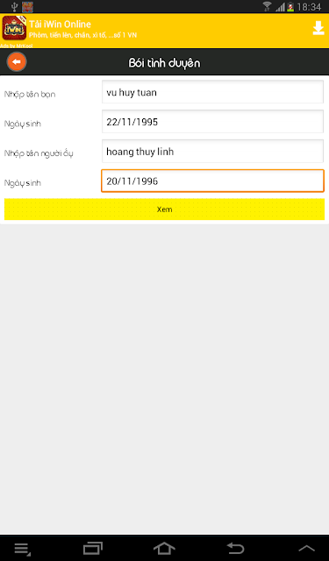This screenshot has width=329, height=561.
Task: Select the birthdate field showing 22/11/1995
Action: click(x=212, y=122)
